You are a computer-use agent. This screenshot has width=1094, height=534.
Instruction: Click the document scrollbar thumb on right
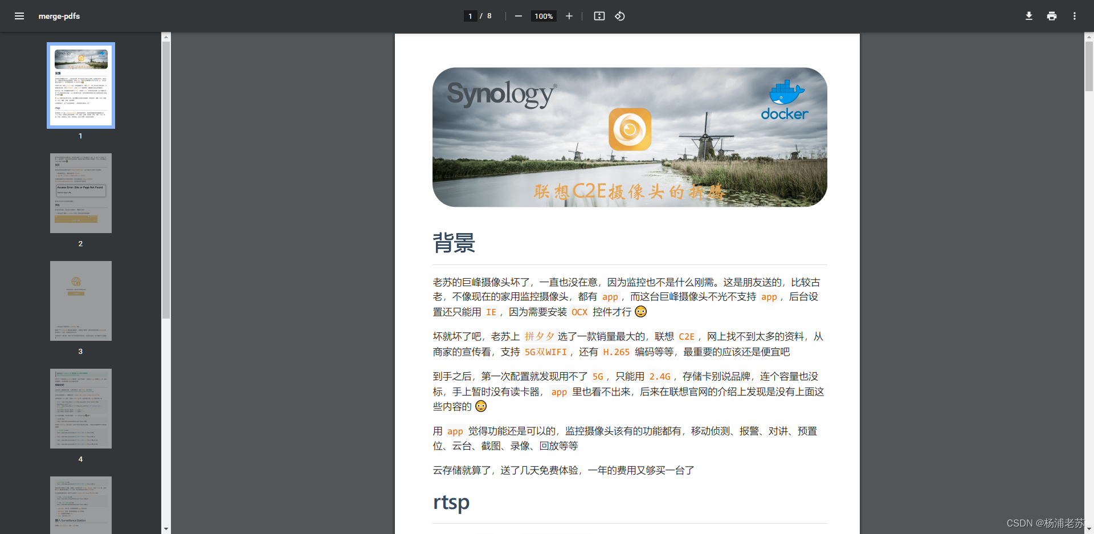pos(1089,66)
